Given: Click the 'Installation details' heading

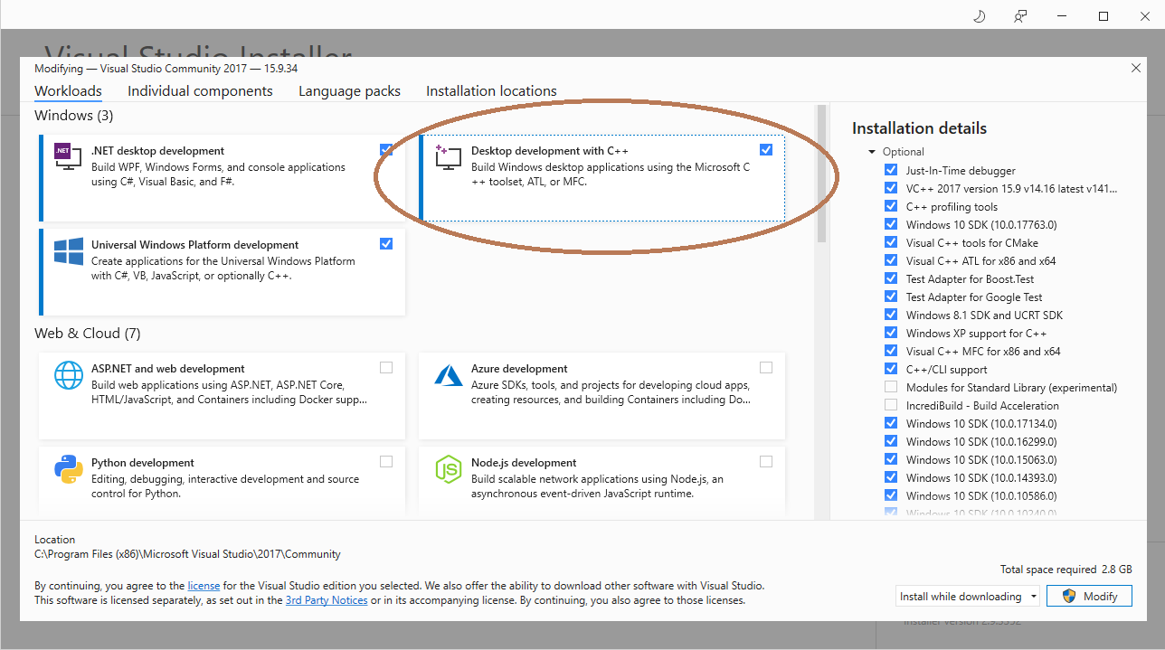Looking at the screenshot, I should 919,128.
